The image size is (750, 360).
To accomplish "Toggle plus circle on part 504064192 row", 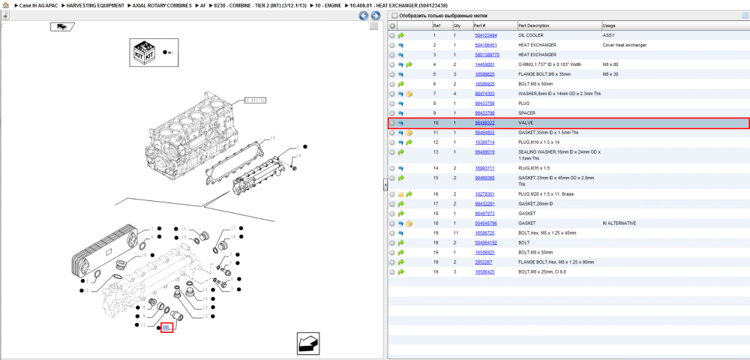I will pos(392,242).
